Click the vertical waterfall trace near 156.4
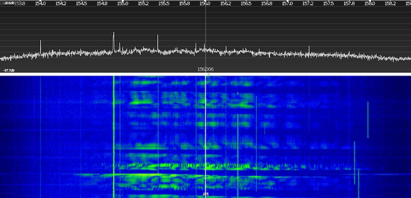The height and width of the screenshot is (198, 411). pyautogui.click(x=238, y=155)
